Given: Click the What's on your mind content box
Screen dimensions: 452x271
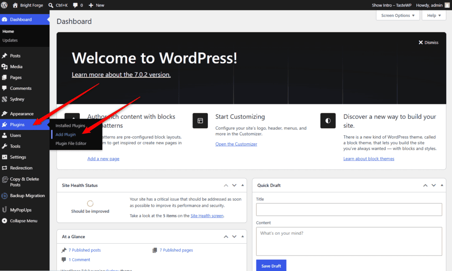Looking at the screenshot, I should pos(349,241).
